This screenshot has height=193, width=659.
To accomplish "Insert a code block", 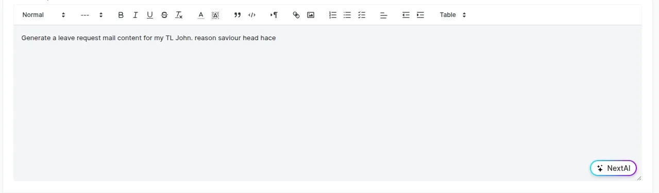I will [x=252, y=15].
